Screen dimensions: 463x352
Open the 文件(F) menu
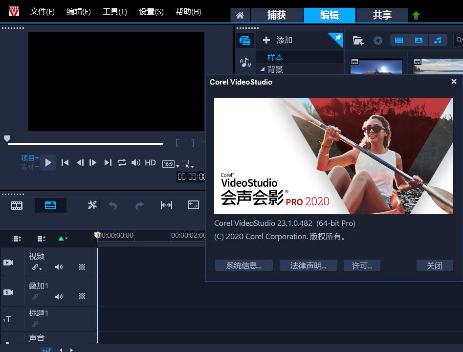coord(42,12)
